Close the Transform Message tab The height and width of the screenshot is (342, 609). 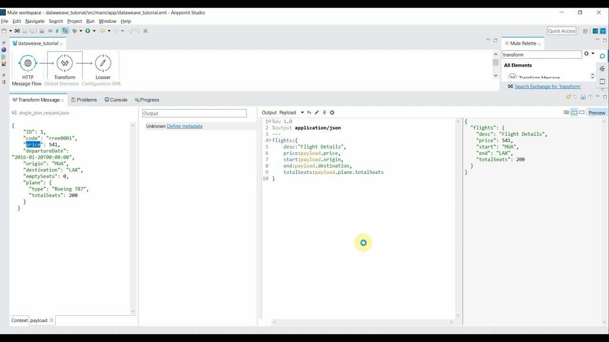coord(62,100)
